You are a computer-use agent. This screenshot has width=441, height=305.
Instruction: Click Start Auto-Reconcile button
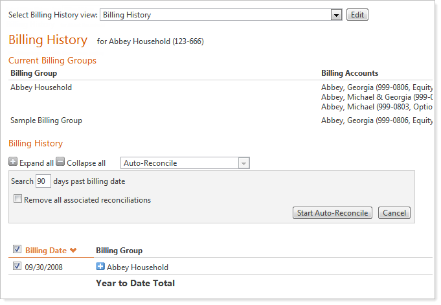click(x=332, y=213)
